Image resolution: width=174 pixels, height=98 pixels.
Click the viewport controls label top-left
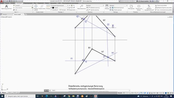coord(6,17)
